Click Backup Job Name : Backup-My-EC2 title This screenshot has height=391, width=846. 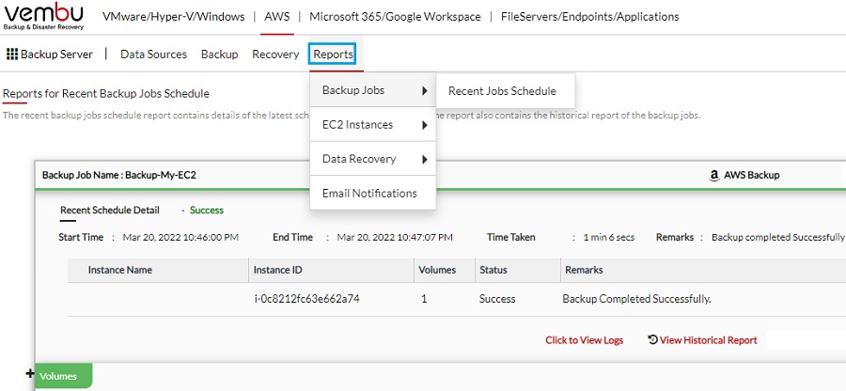point(118,175)
